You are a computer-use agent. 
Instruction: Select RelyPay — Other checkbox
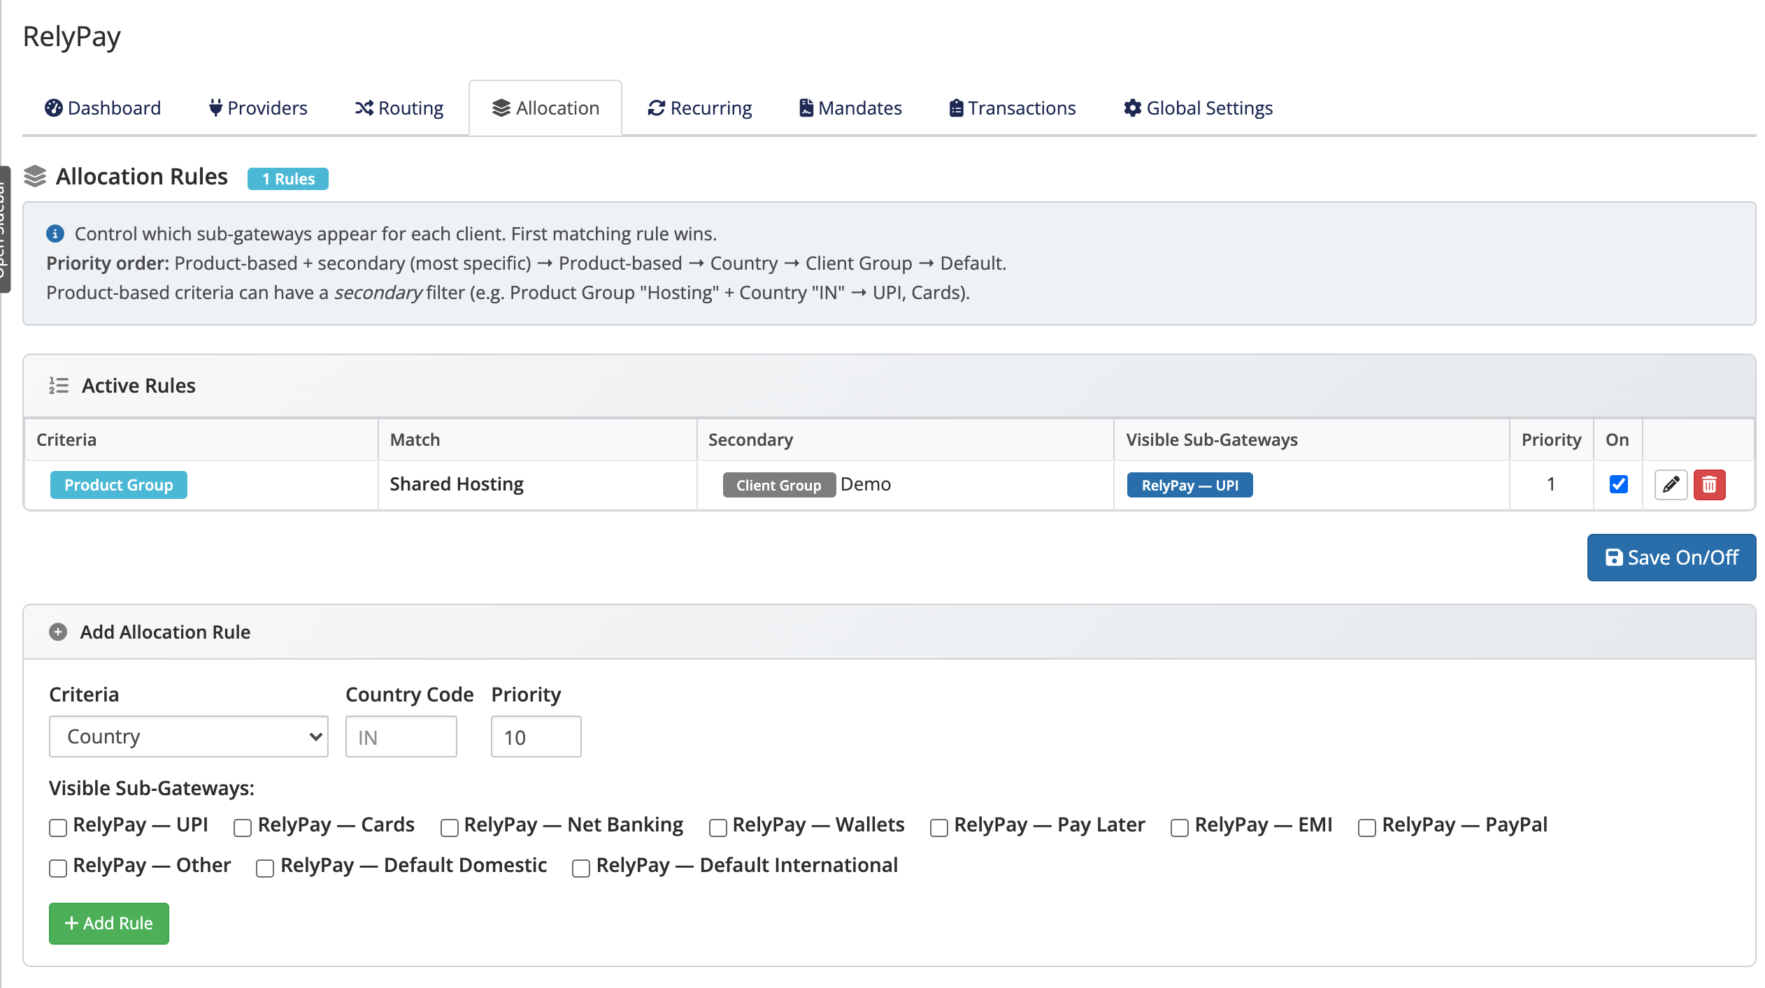pos(58,869)
